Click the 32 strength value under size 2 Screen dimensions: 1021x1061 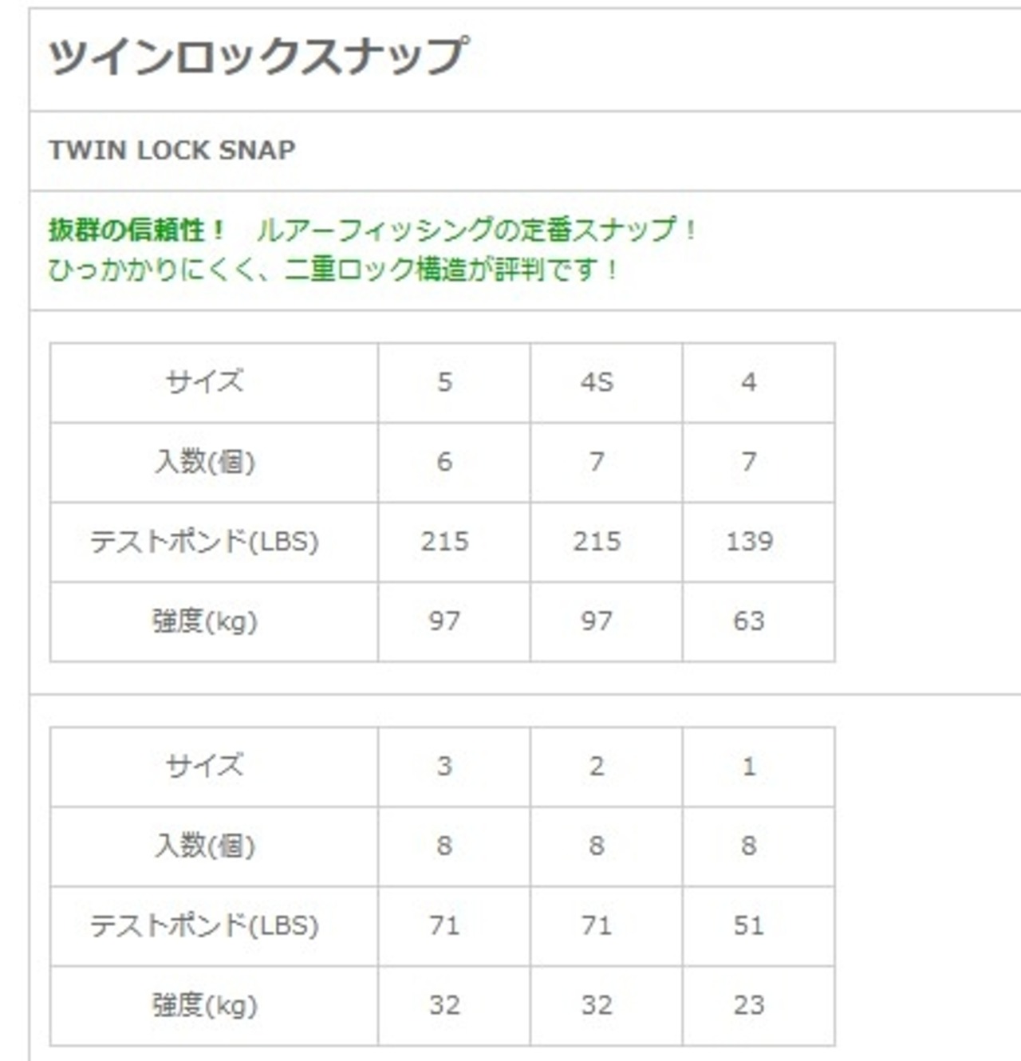(597, 1005)
